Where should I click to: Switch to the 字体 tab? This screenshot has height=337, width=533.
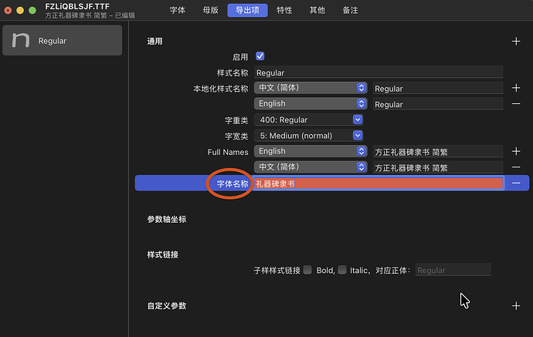coord(178,10)
